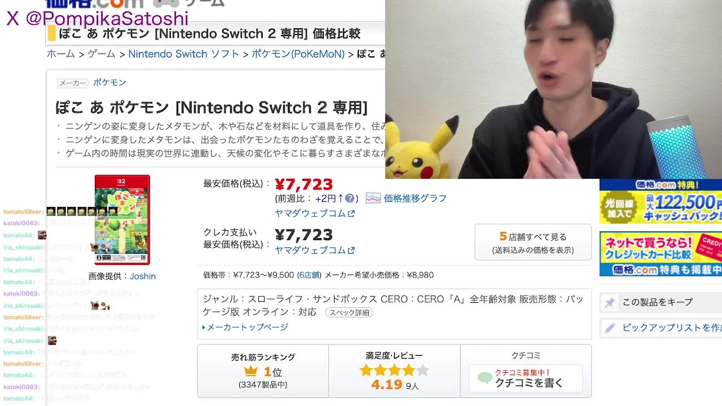The height and width of the screenshot is (406, 722).
Task: Select ホーム in the breadcrumb
Action: point(61,54)
